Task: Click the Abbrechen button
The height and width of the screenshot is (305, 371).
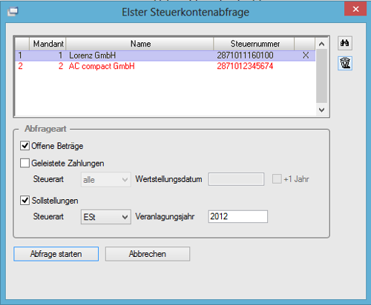Action: [148, 254]
